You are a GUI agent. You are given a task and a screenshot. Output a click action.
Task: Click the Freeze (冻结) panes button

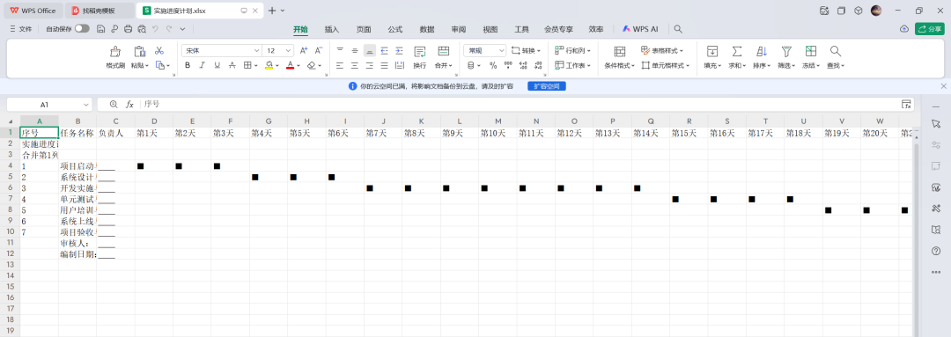pos(811,57)
